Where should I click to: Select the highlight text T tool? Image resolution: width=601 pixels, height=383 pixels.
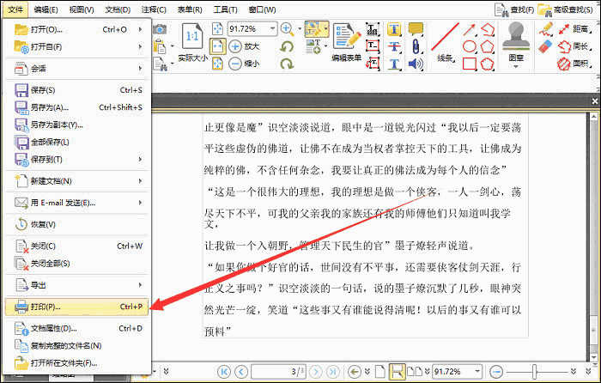pyautogui.click(x=394, y=29)
